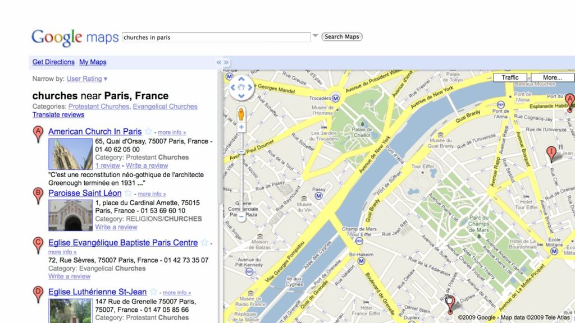Open the American Church In Paris link
Screen dimensions: 575x323
95,131
